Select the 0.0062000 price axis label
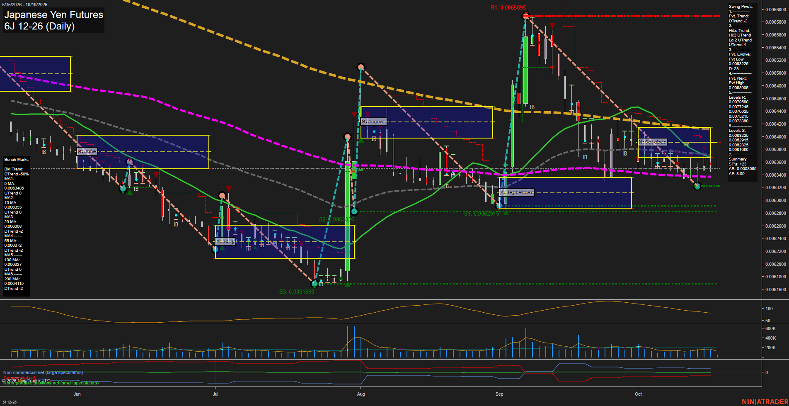789x406 pixels. click(775, 264)
